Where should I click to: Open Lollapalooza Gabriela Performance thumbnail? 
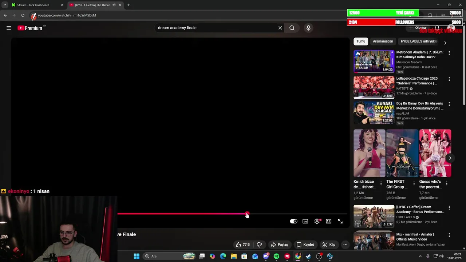pos(374,88)
